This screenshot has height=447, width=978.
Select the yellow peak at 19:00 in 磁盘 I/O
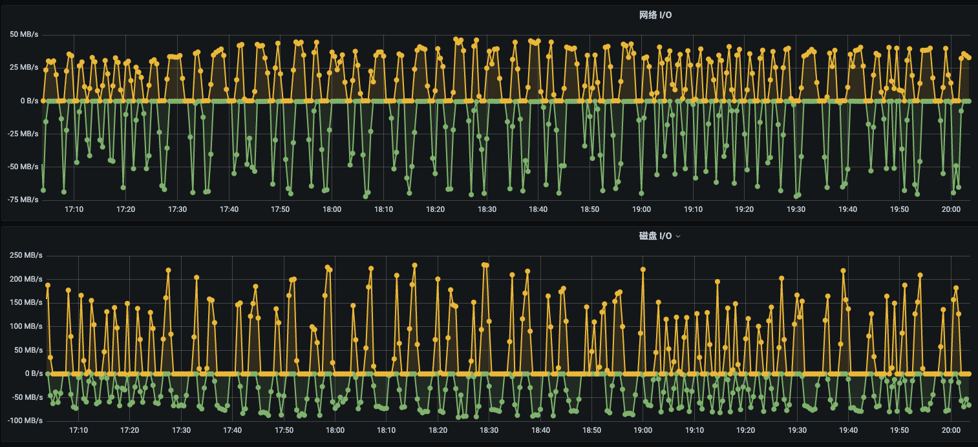click(x=643, y=269)
